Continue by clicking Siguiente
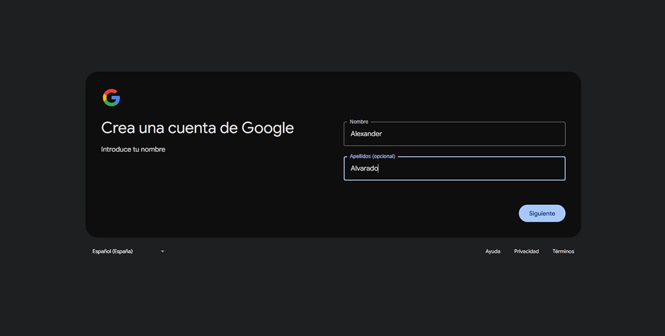This screenshot has width=665, height=336. (x=541, y=213)
